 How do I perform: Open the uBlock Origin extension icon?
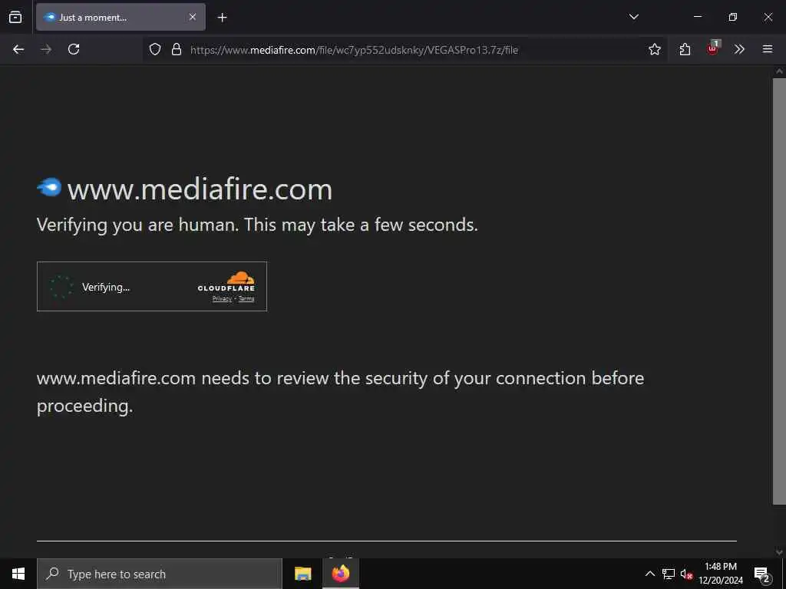coord(713,48)
